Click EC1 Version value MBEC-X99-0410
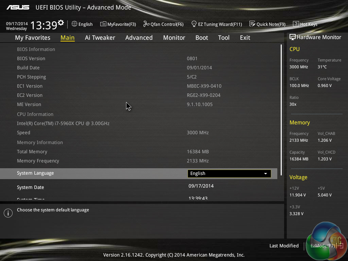348x261 pixels. (204, 86)
